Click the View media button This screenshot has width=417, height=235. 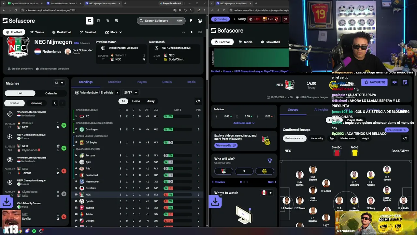(x=226, y=145)
